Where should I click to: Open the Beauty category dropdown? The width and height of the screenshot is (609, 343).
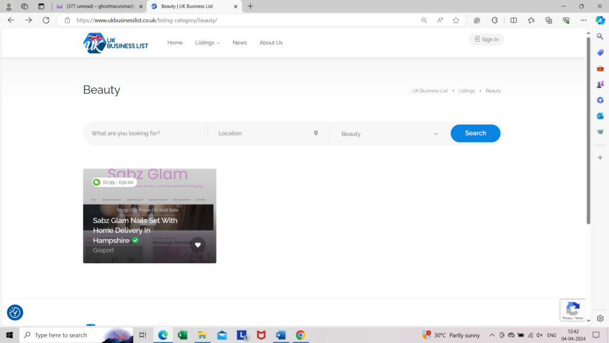pos(390,134)
